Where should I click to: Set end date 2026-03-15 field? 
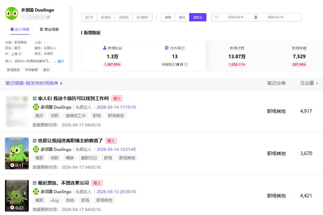coord(276,17)
